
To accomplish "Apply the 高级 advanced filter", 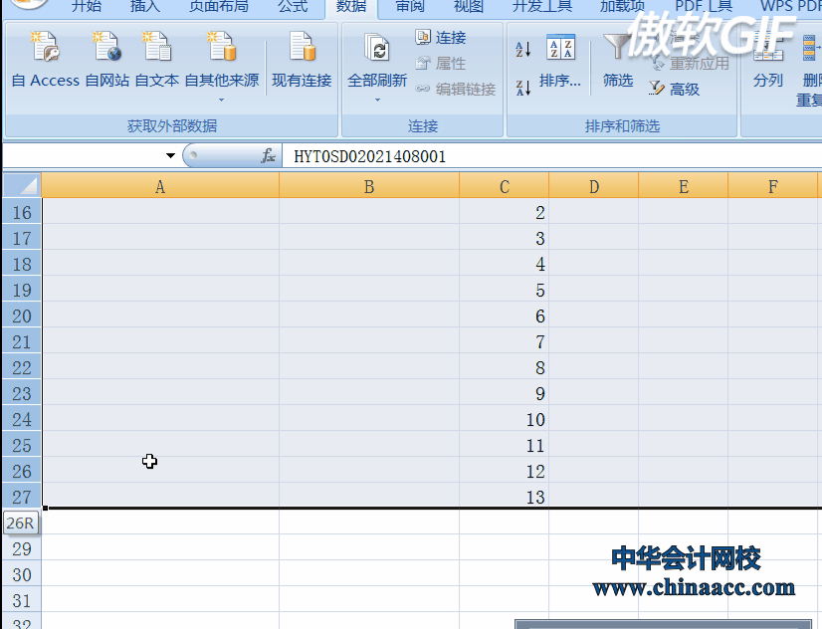I will click(680, 88).
